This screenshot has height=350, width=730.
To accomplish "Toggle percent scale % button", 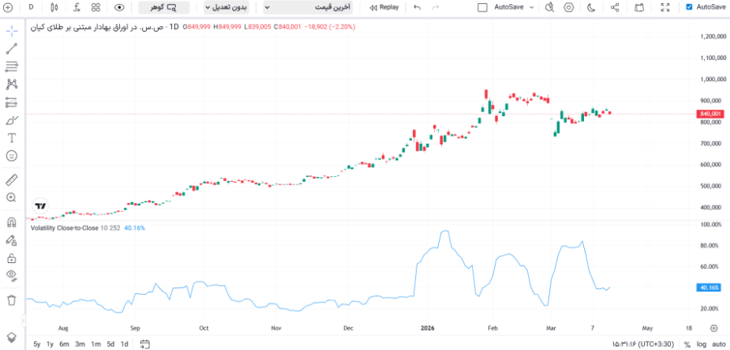I will (687, 344).
